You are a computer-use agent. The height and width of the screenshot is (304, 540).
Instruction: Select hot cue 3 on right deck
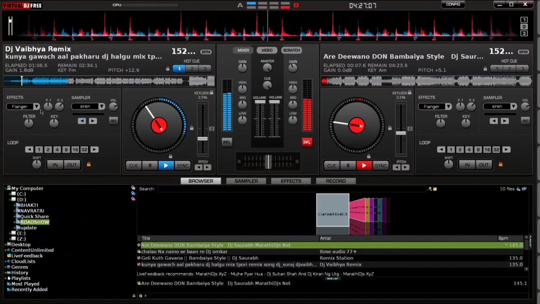coord(522,69)
